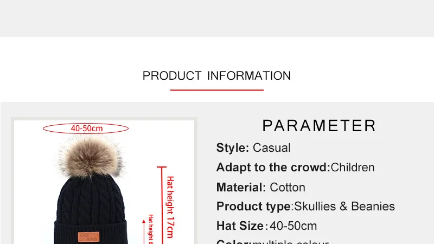The width and height of the screenshot is (434, 244).
Task: Click the Material: Cotton line
Action: point(261,187)
